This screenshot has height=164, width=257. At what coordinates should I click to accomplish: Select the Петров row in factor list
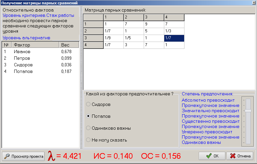pos(40,58)
